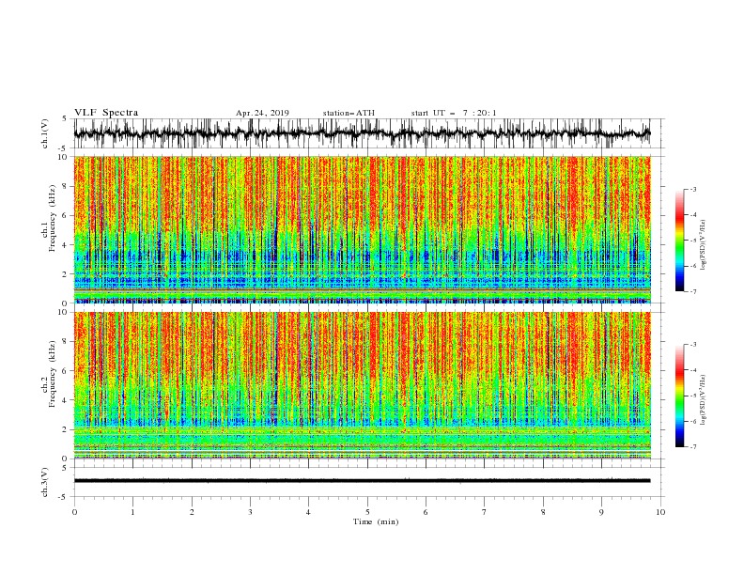Screen dimensions: 744x575
Task: Click the "ch.3(V)" axis label
Action: (45, 482)
